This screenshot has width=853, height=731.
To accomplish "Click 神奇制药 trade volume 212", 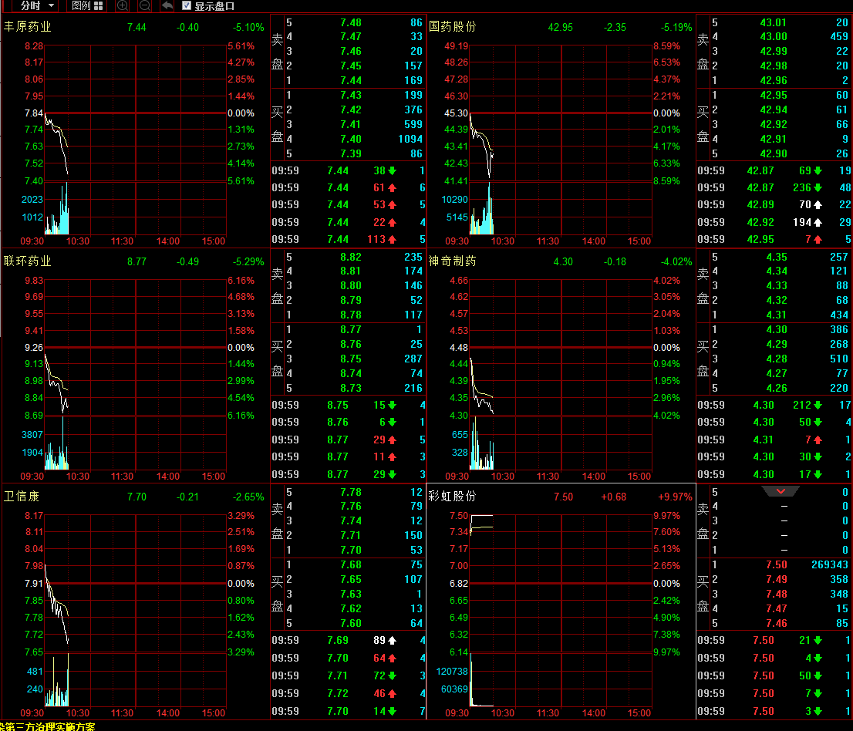I will pos(802,405).
